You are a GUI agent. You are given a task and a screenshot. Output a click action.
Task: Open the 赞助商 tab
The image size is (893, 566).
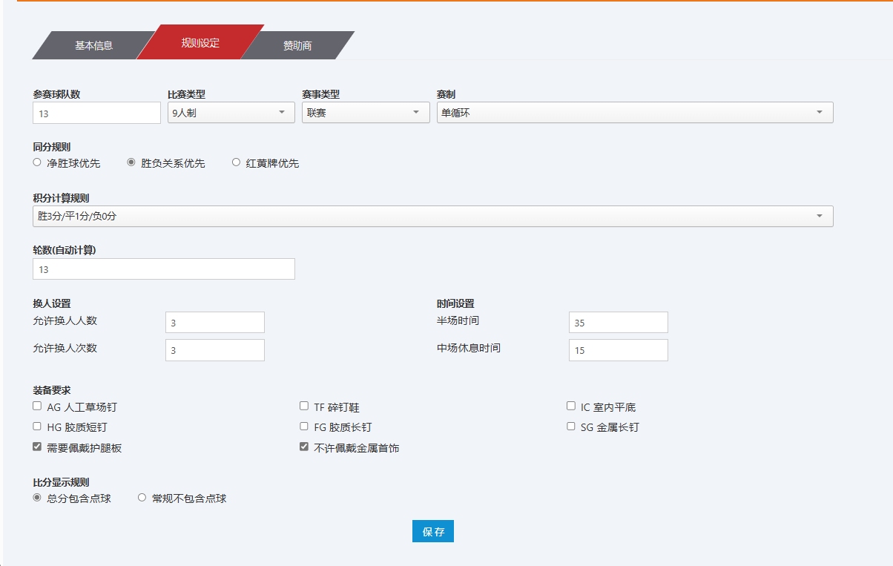[297, 45]
